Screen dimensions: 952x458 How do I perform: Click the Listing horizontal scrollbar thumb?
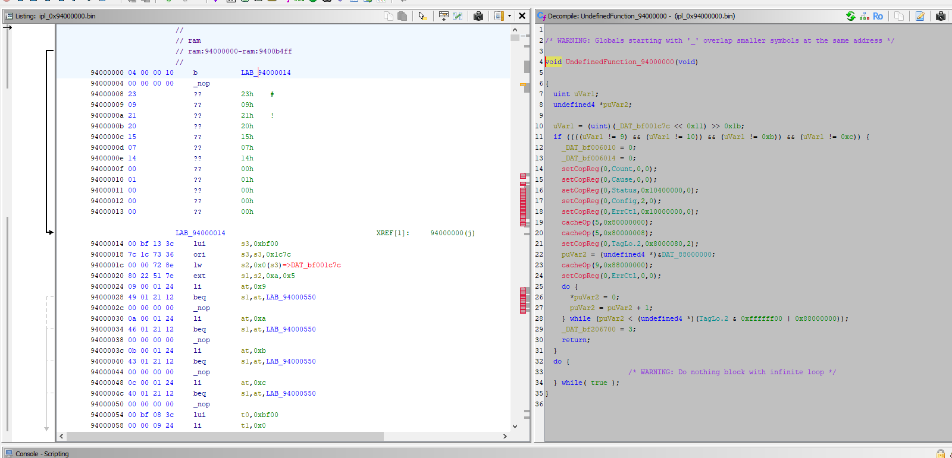pos(225,436)
